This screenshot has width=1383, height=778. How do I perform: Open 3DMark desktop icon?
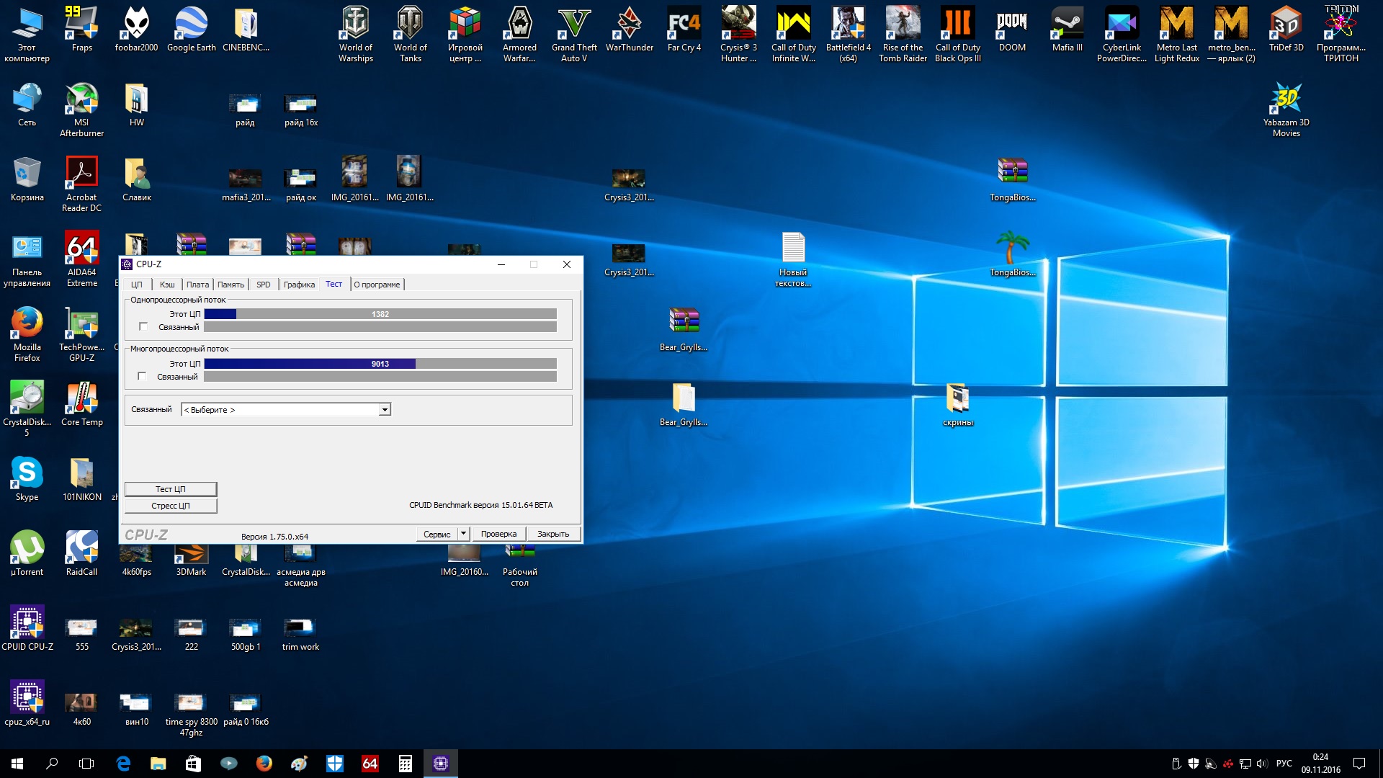[191, 555]
